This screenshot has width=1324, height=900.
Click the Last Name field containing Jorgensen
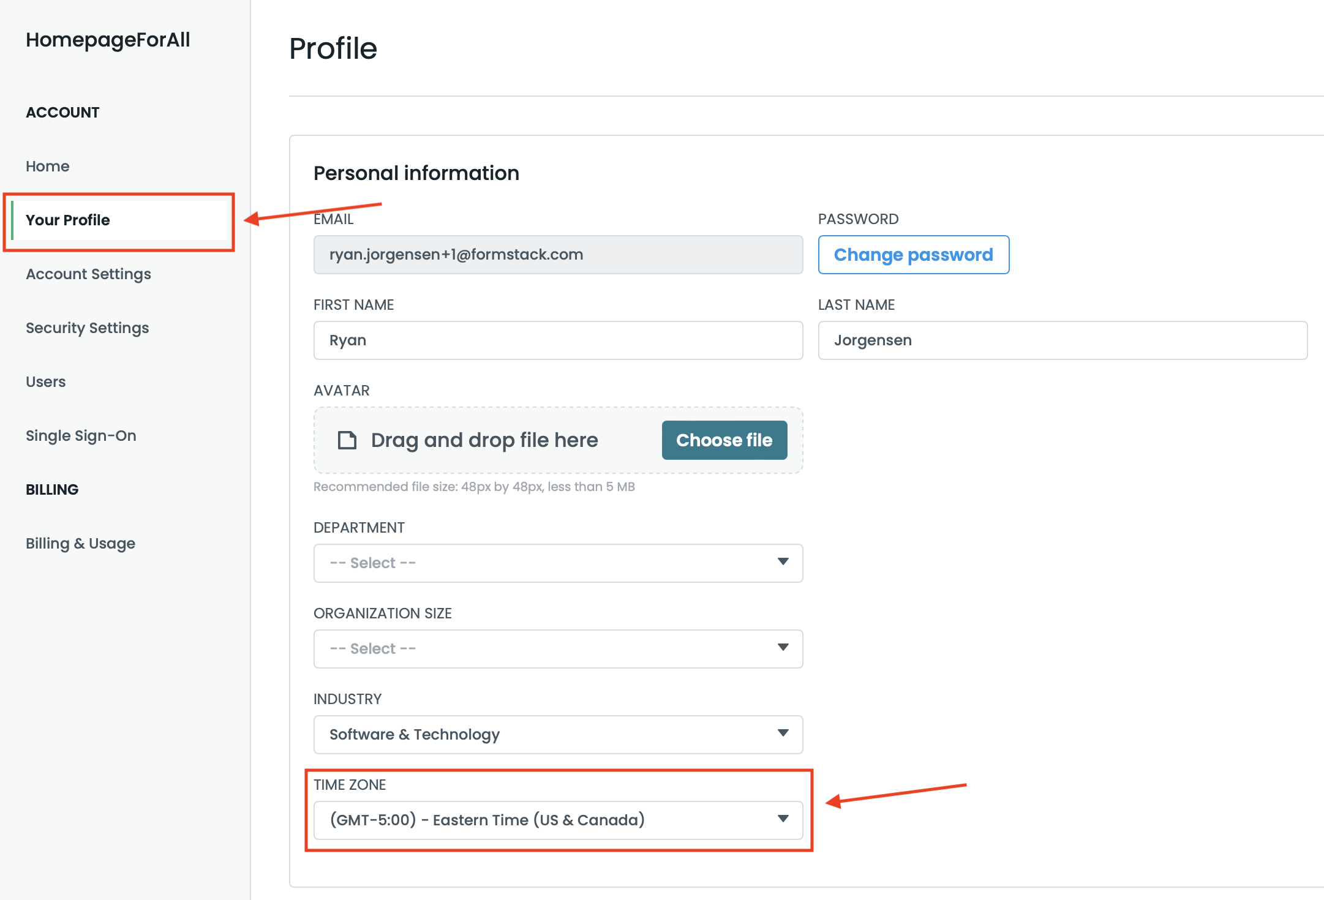tap(1062, 340)
